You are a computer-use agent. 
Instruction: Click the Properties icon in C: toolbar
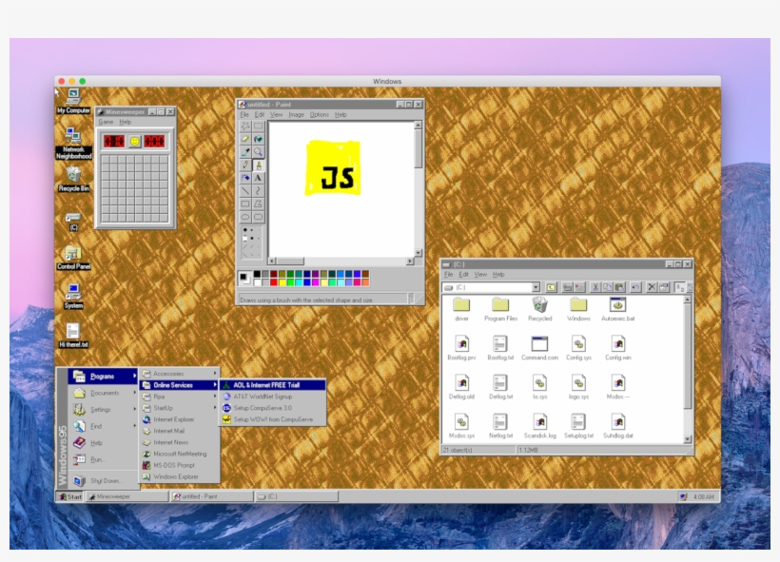pyautogui.click(x=664, y=287)
